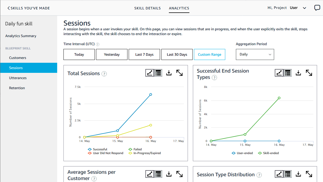Click the Last 7 Days time interval button

click(x=144, y=54)
